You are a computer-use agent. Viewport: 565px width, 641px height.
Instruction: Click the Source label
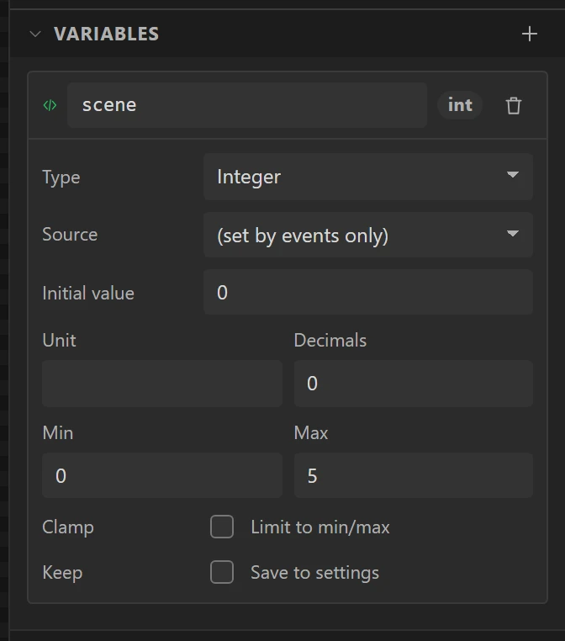coord(70,234)
